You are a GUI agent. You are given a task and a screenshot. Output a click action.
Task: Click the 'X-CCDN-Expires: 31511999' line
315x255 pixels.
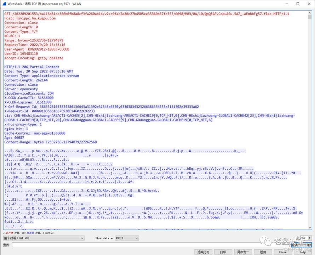(28, 102)
